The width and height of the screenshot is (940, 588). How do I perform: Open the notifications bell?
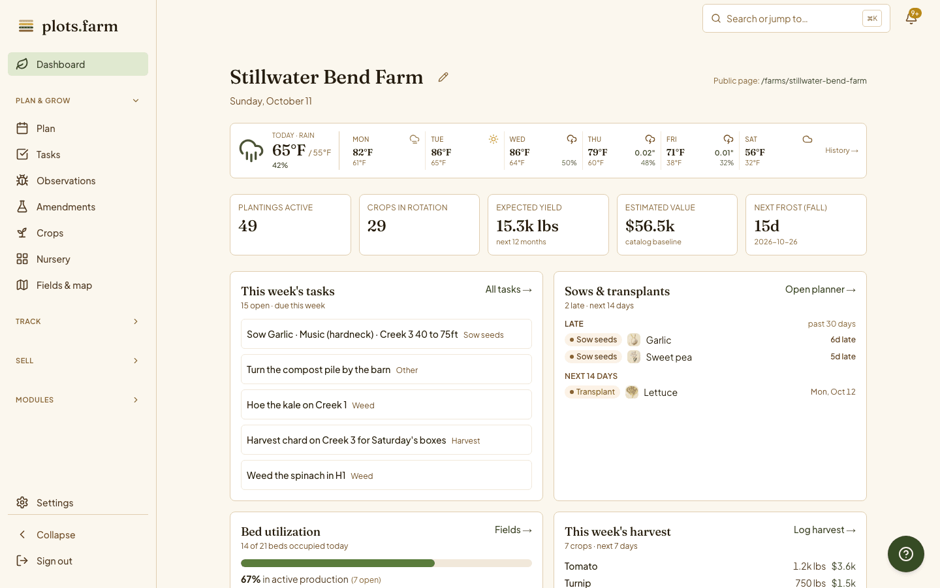911,18
